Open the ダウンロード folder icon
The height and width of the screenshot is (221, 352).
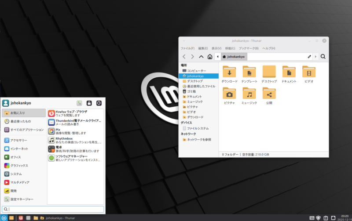[x=229, y=72]
